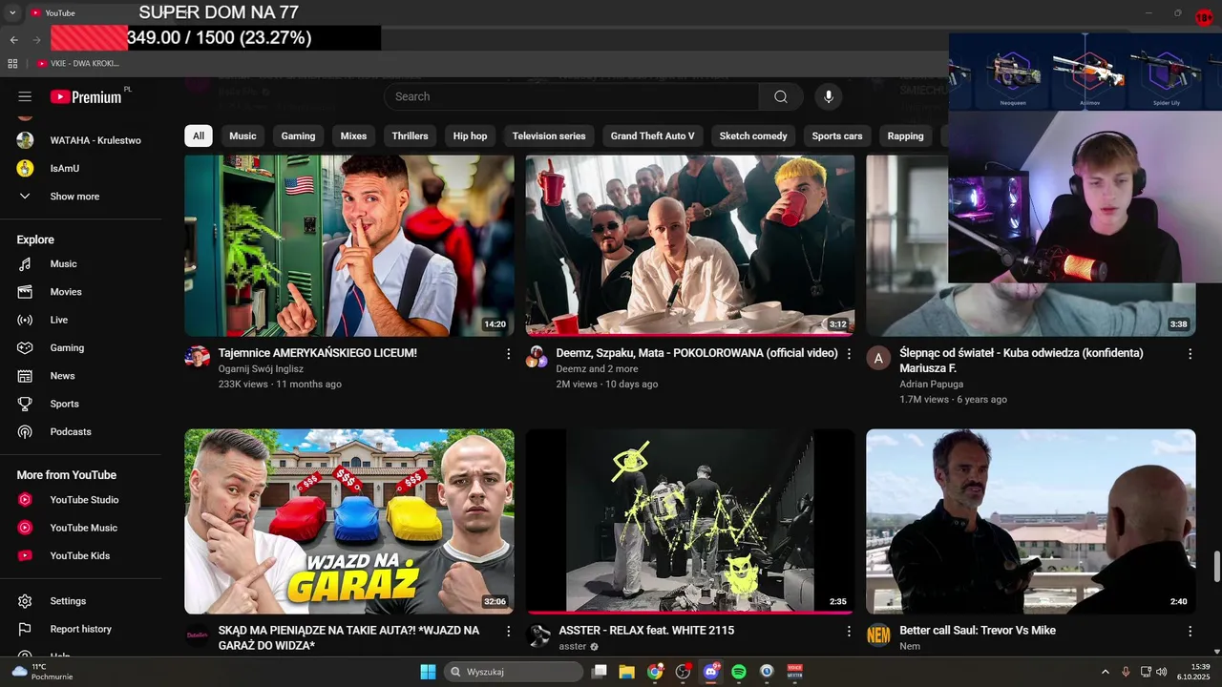Image resolution: width=1222 pixels, height=687 pixels.
Task: Open Ślepnąc od świateł video title
Action: (1022, 361)
